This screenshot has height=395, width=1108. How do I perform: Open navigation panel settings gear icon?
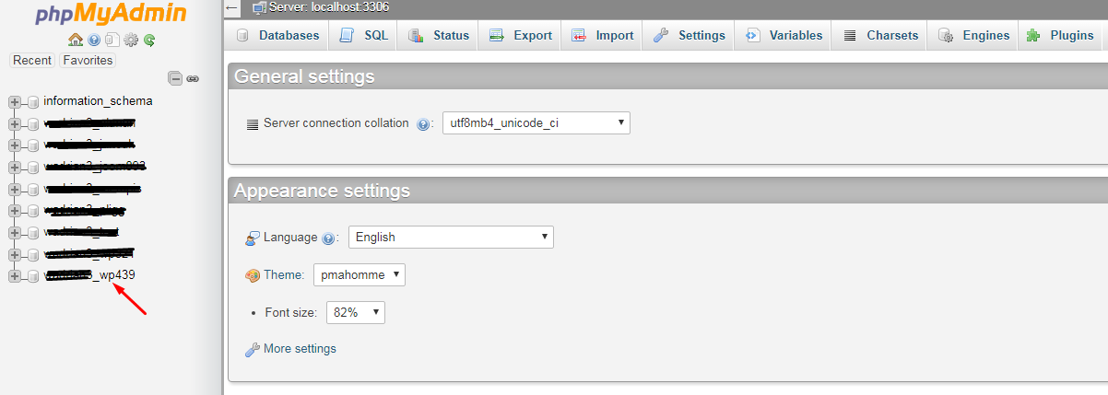pos(131,41)
